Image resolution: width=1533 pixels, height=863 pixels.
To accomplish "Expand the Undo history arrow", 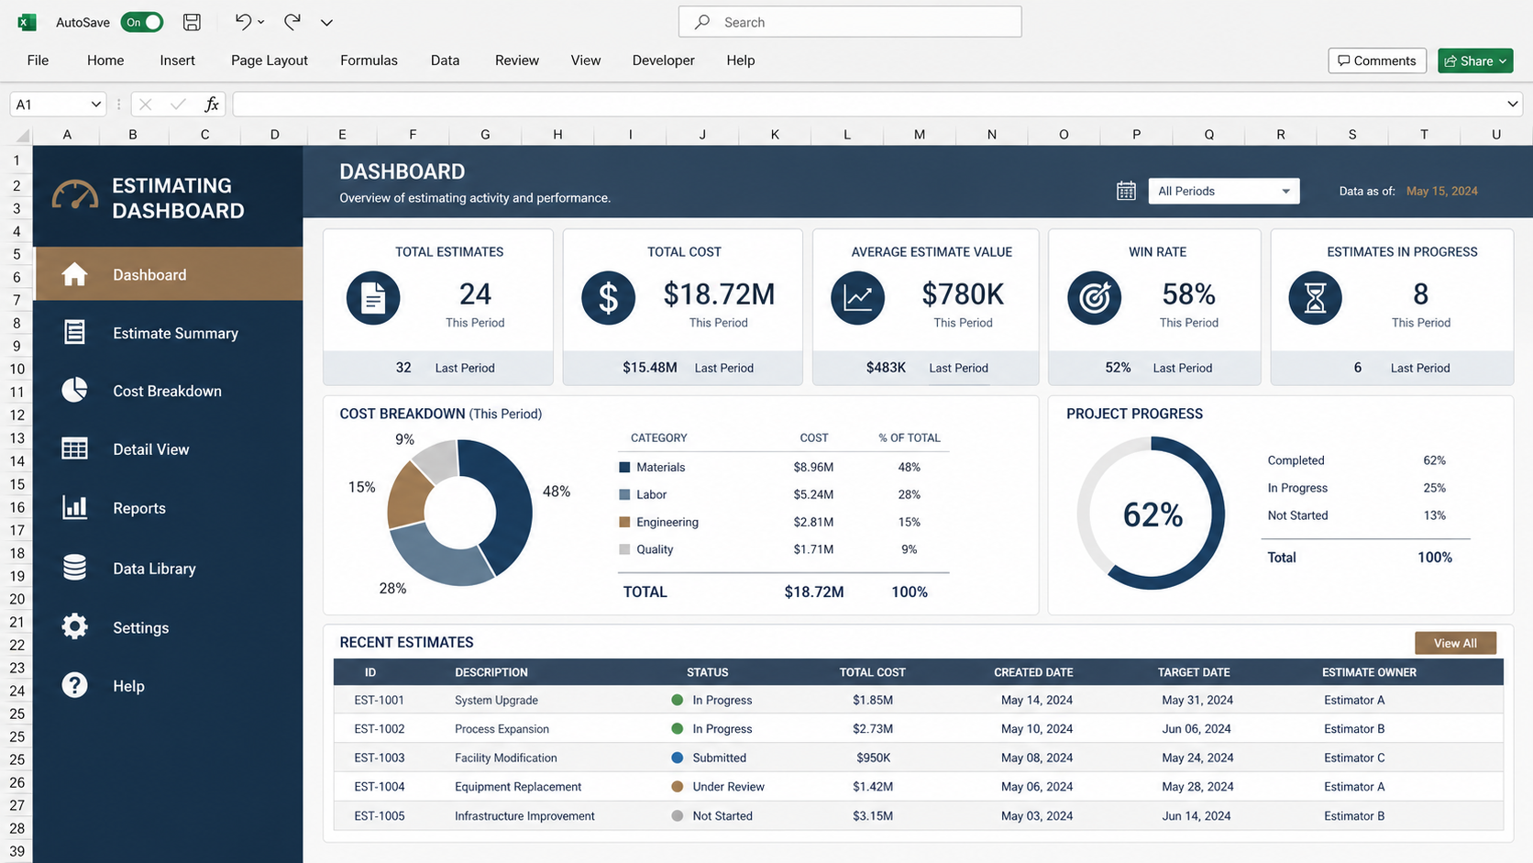I will (x=261, y=22).
